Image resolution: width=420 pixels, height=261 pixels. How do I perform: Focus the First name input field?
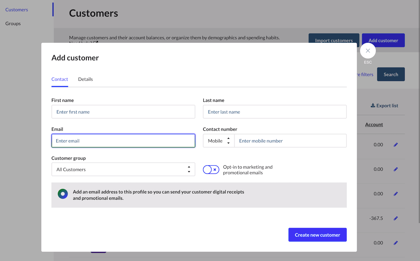point(123,112)
